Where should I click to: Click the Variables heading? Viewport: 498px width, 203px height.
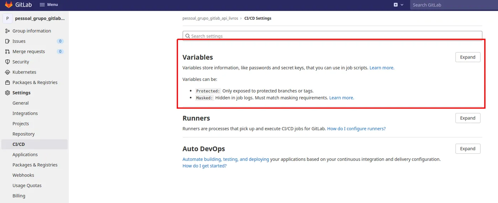pos(197,57)
